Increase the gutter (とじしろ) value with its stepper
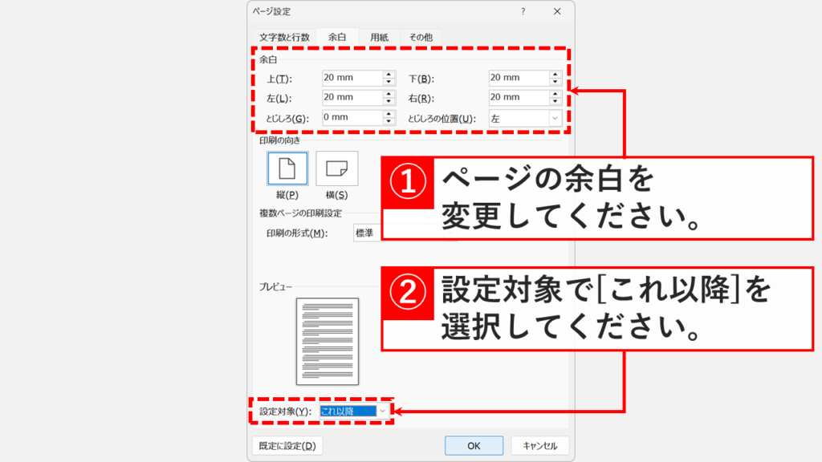Screen dimensions: 822x462 (389, 114)
